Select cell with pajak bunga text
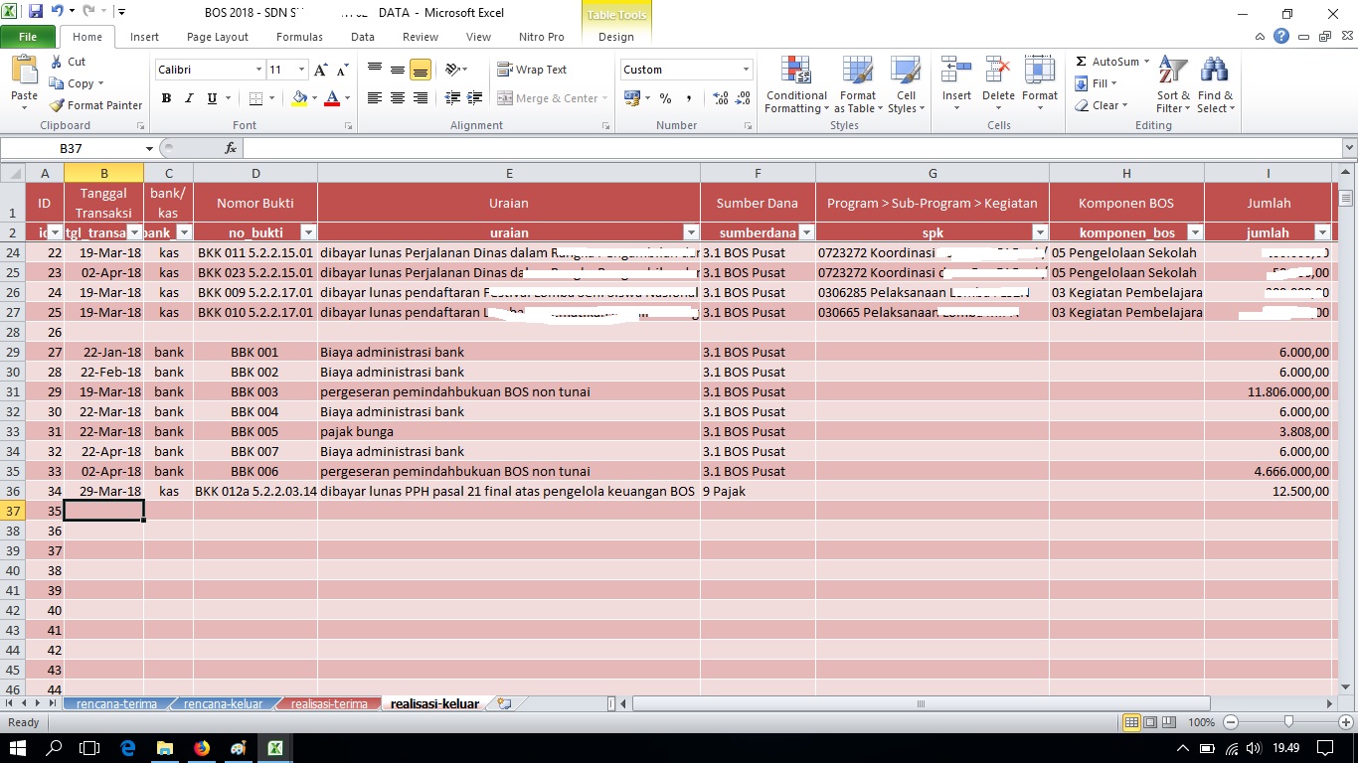Viewport: 1358px width, 763px height. point(509,431)
